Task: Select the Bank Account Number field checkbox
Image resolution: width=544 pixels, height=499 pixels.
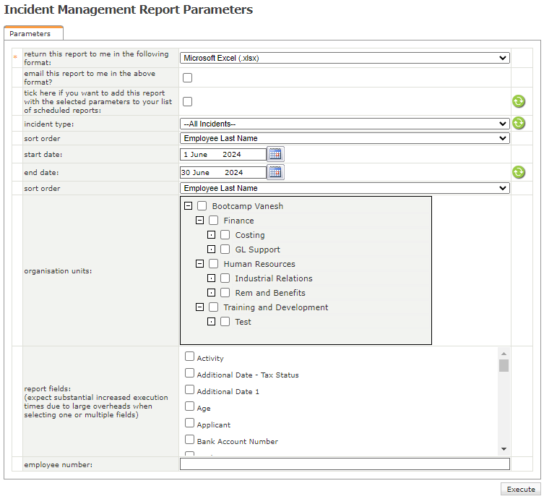Action: pos(189,440)
